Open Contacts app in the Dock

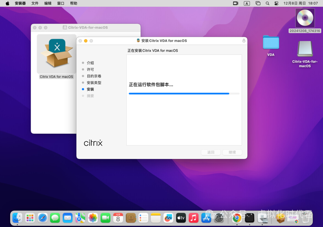tap(131, 218)
